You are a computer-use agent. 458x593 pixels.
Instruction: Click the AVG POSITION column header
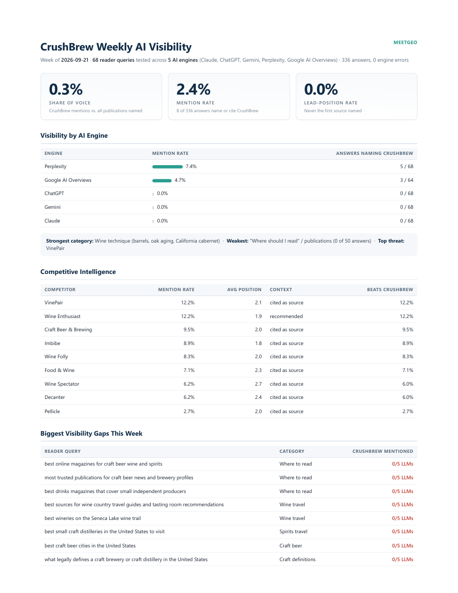pyautogui.click(x=244, y=290)
